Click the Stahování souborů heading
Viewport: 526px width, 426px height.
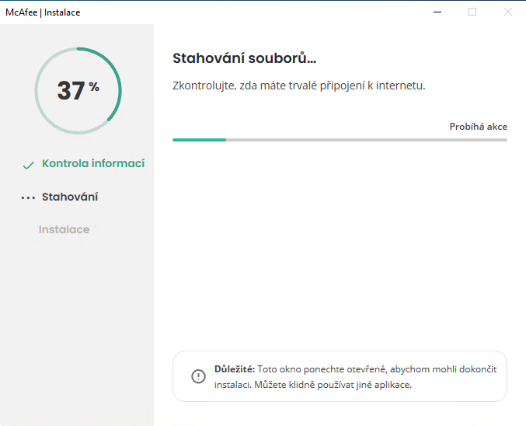click(x=244, y=58)
